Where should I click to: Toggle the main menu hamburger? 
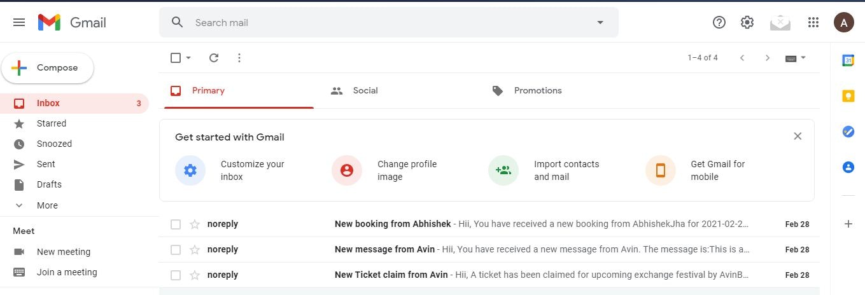pos(19,22)
